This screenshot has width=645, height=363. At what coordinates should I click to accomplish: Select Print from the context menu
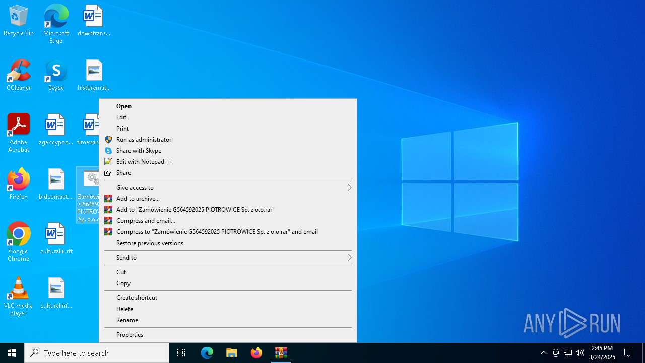pos(228,129)
